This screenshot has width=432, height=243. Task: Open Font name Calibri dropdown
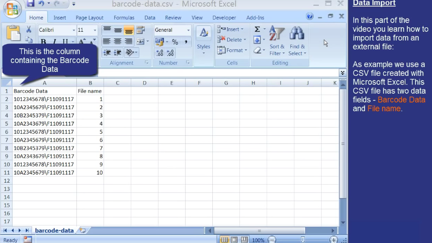73,30
